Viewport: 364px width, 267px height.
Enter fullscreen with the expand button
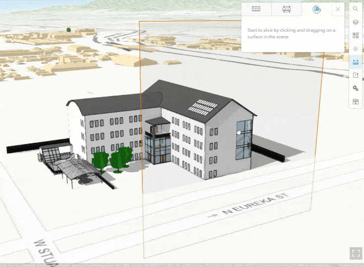coord(356,253)
